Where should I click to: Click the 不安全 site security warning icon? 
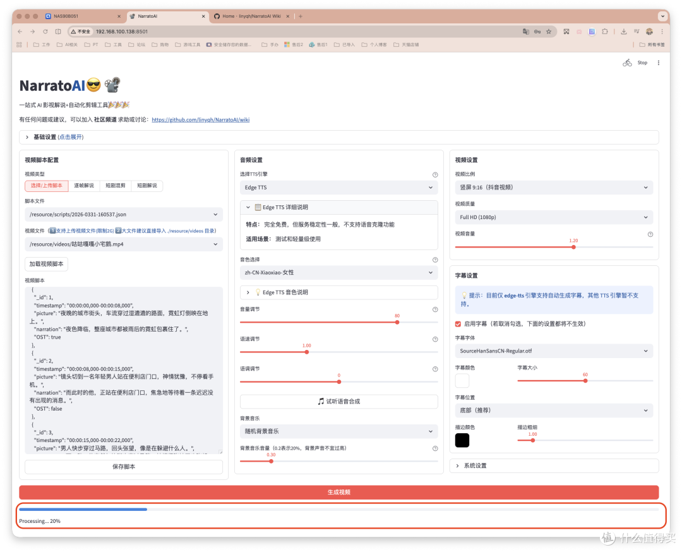(x=81, y=32)
